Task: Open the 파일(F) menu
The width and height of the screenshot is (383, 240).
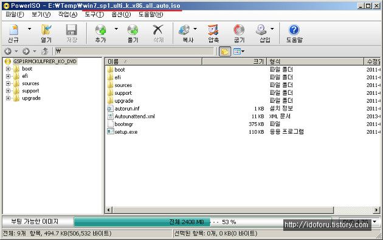Action: pyautogui.click(x=15, y=15)
